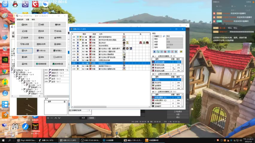Open the 地图 filter dropdown
This screenshot has width=255, height=143.
click(x=174, y=44)
